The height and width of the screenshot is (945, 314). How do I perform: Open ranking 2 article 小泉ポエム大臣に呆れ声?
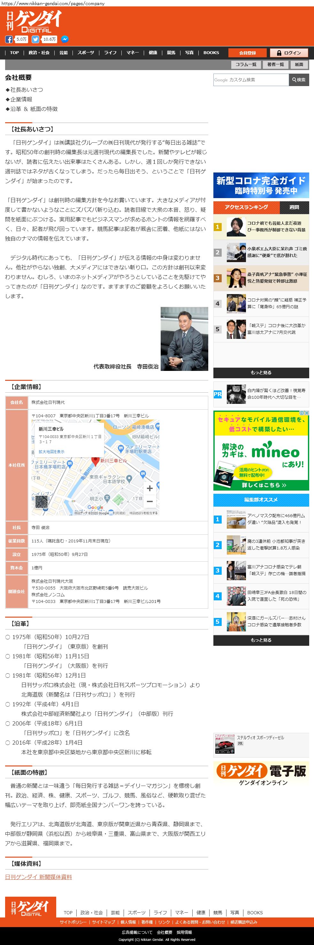[261, 252]
